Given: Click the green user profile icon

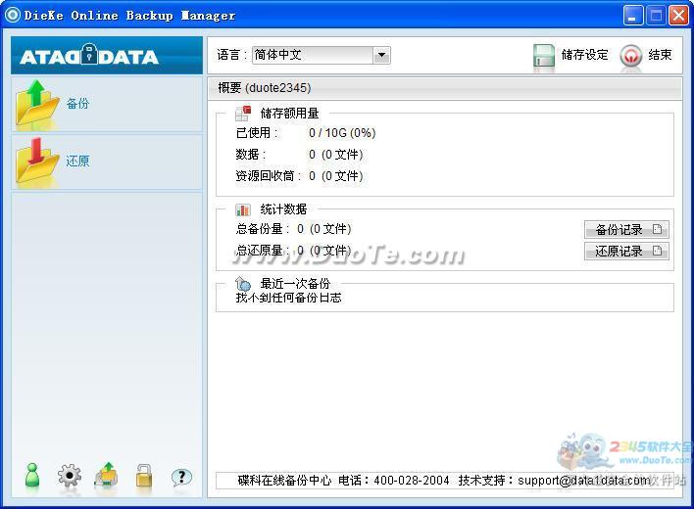Looking at the screenshot, I should [x=32, y=476].
